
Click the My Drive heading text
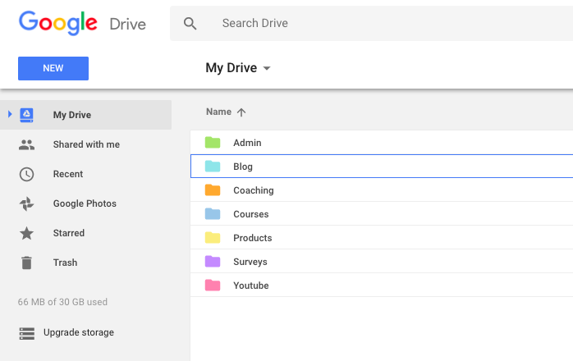click(x=231, y=68)
